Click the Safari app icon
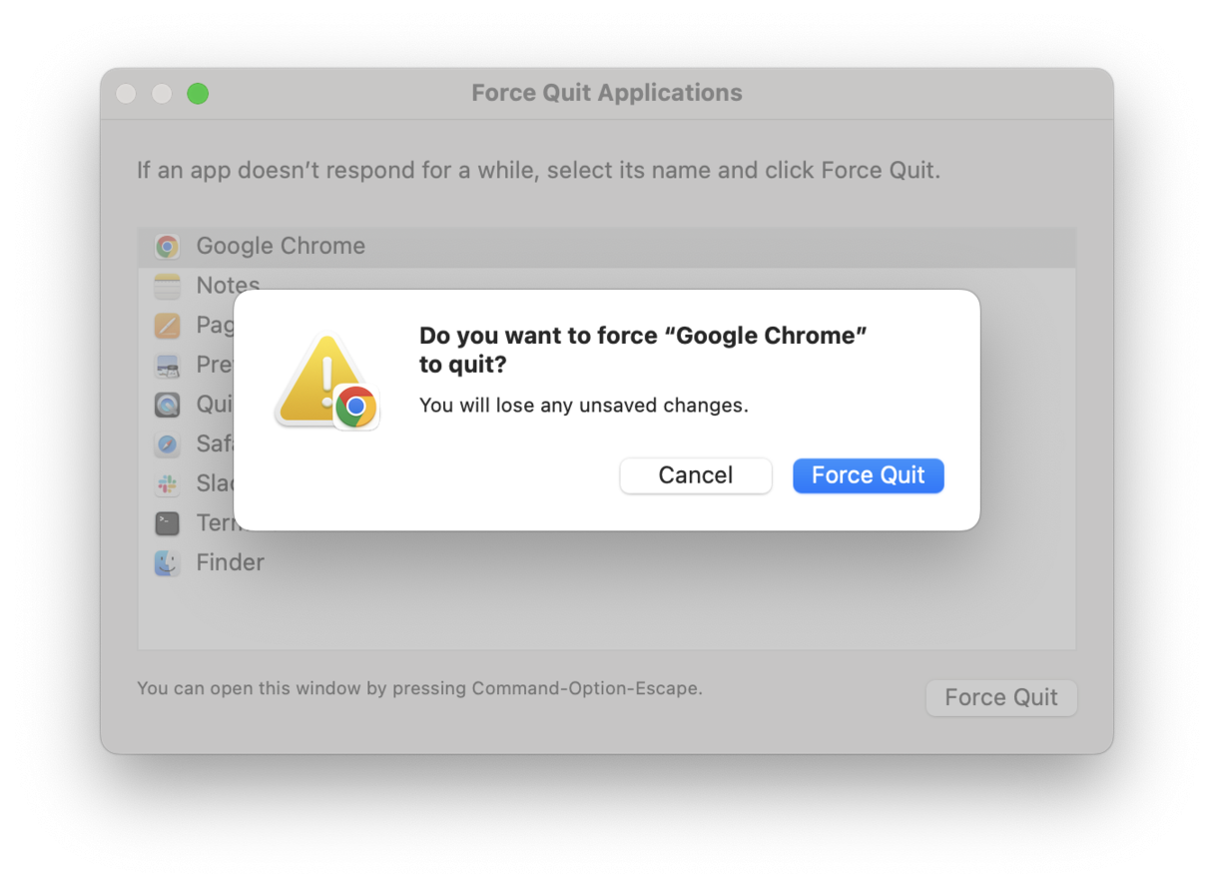Image resolution: width=1214 pixels, height=887 pixels. pyautogui.click(x=167, y=443)
